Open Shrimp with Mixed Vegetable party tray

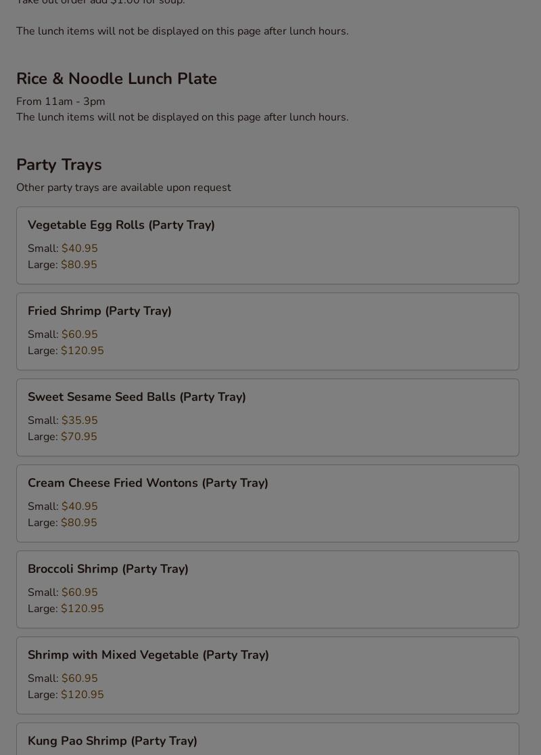coord(148,655)
